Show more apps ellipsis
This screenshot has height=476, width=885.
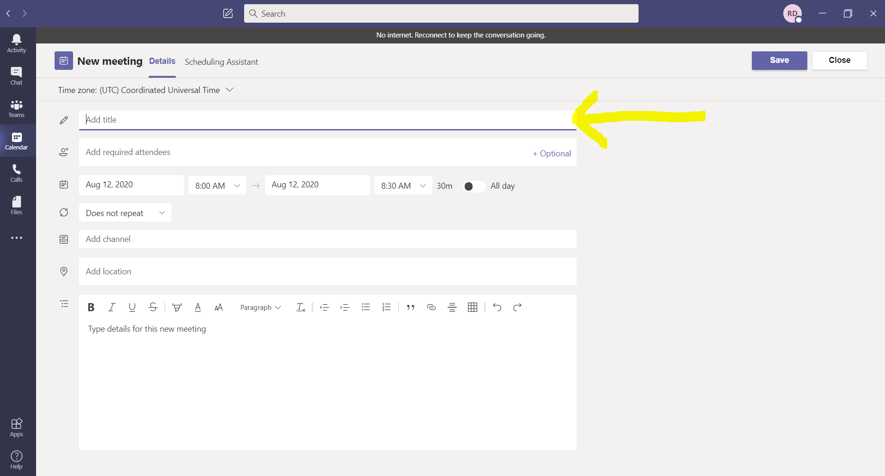[17, 238]
